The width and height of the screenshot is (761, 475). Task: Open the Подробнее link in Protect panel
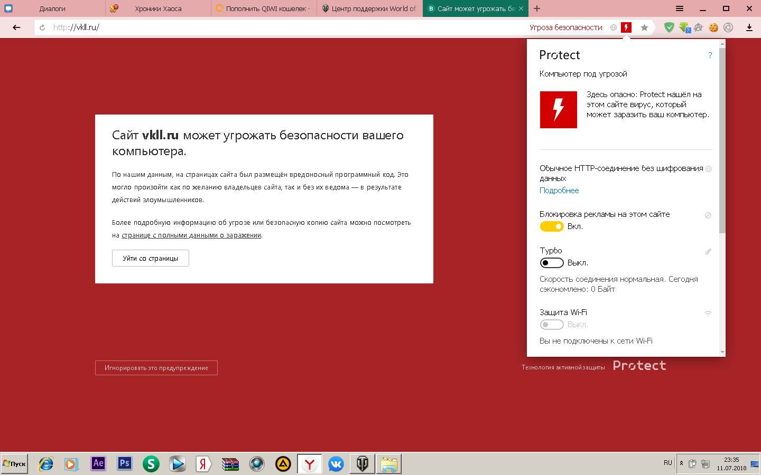point(559,191)
